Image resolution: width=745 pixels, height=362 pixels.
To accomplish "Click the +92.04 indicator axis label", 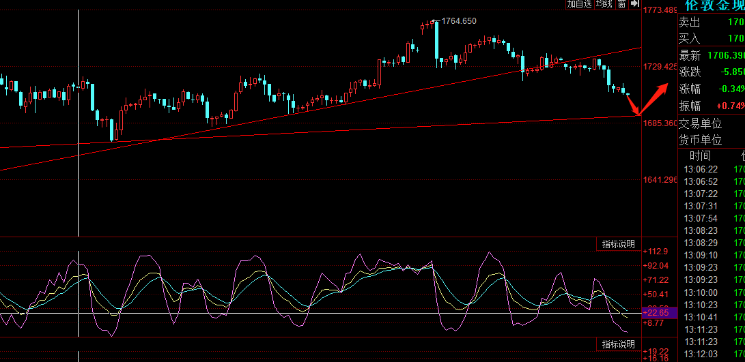I will click(x=655, y=266).
